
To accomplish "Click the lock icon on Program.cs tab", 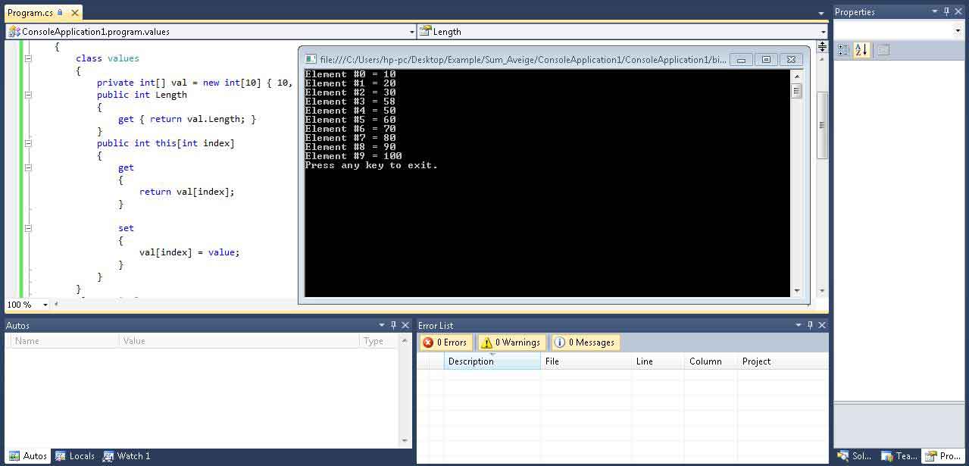I will tap(60, 13).
